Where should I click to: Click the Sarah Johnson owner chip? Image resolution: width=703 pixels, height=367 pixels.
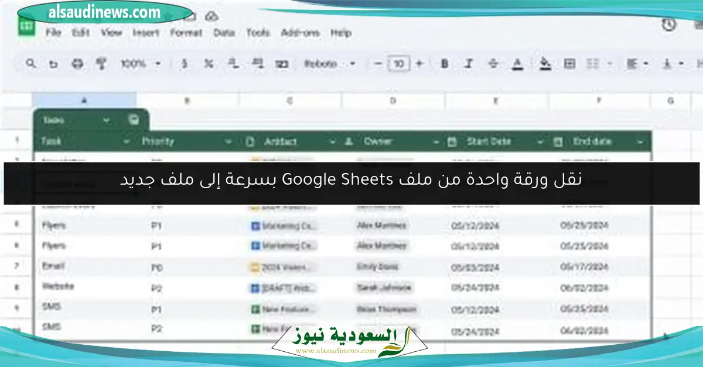click(383, 288)
